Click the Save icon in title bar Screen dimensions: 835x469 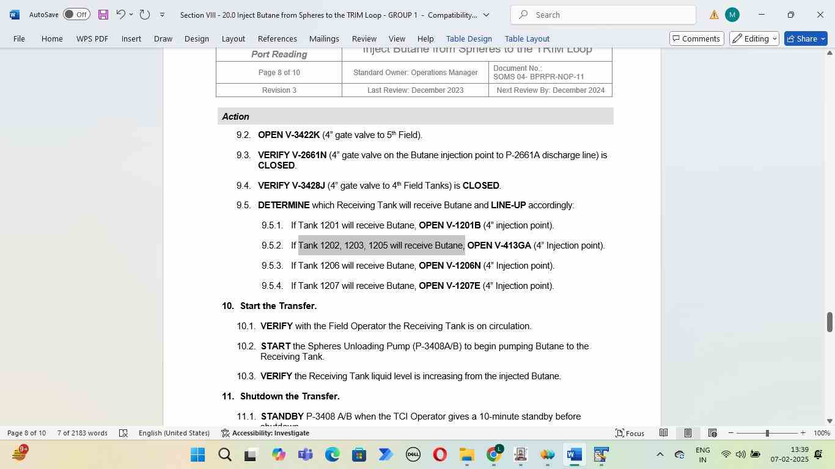tap(103, 14)
